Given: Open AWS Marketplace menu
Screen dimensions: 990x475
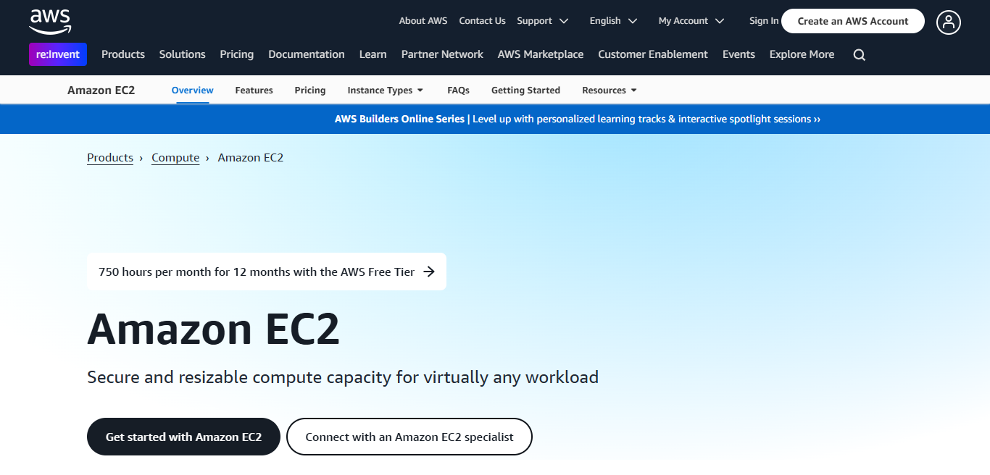Looking at the screenshot, I should [541, 54].
